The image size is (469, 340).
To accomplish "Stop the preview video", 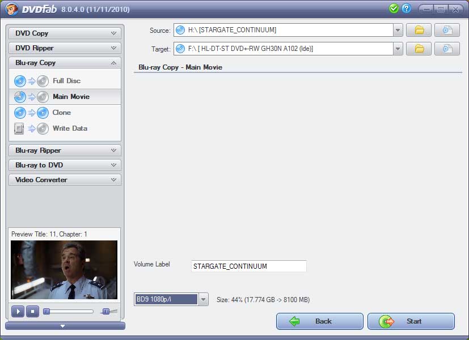I will point(32,312).
